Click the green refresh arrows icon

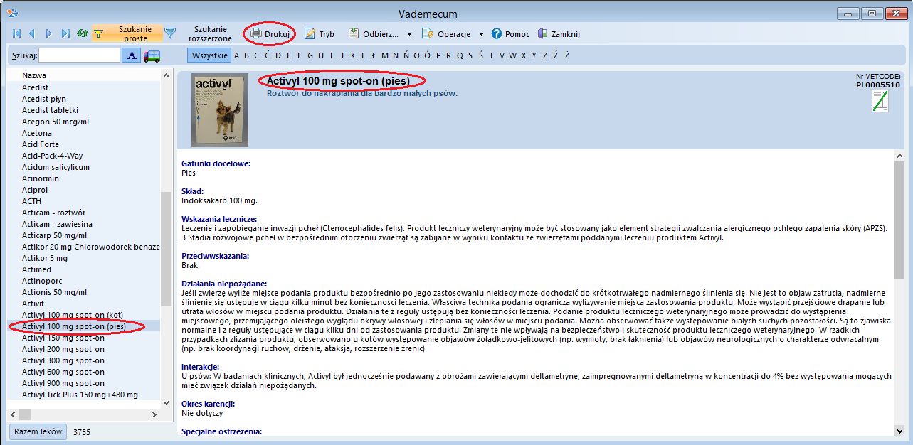[x=83, y=33]
